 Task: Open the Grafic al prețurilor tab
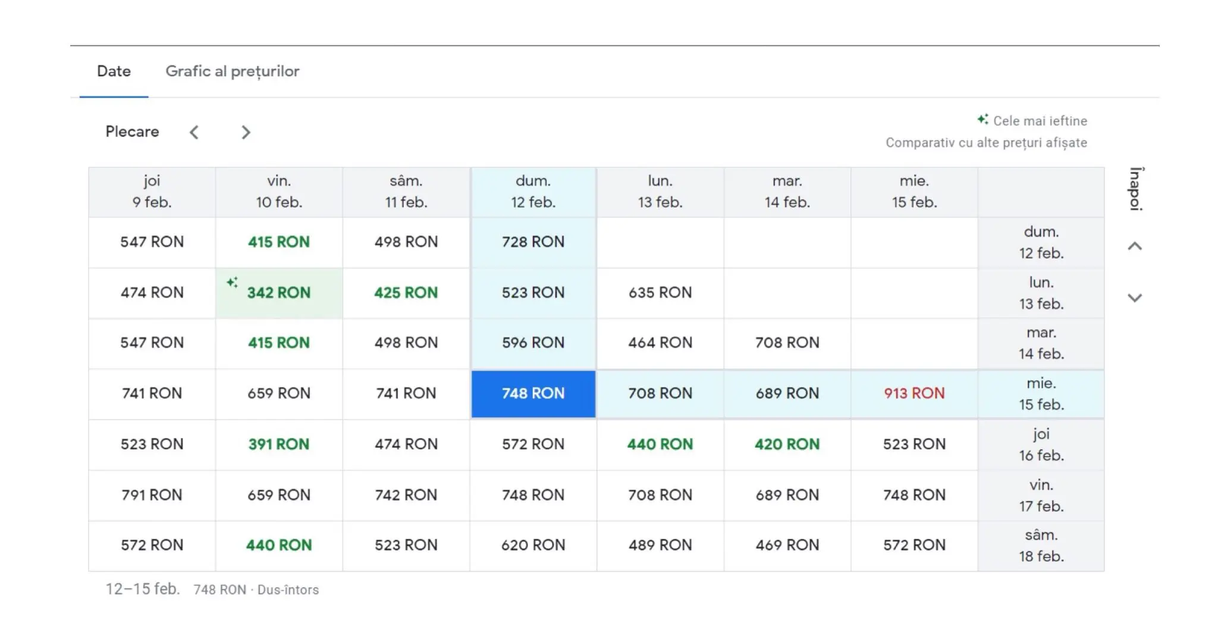coord(233,71)
